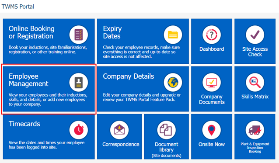Click the Online Booking checklist icon
279x163 pixels.
point(78,35)
